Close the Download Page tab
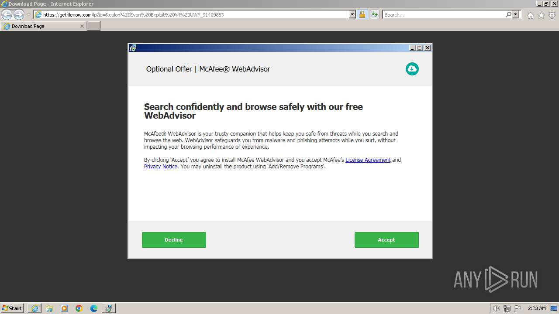The image size is (559, 314). coord(82,26)
